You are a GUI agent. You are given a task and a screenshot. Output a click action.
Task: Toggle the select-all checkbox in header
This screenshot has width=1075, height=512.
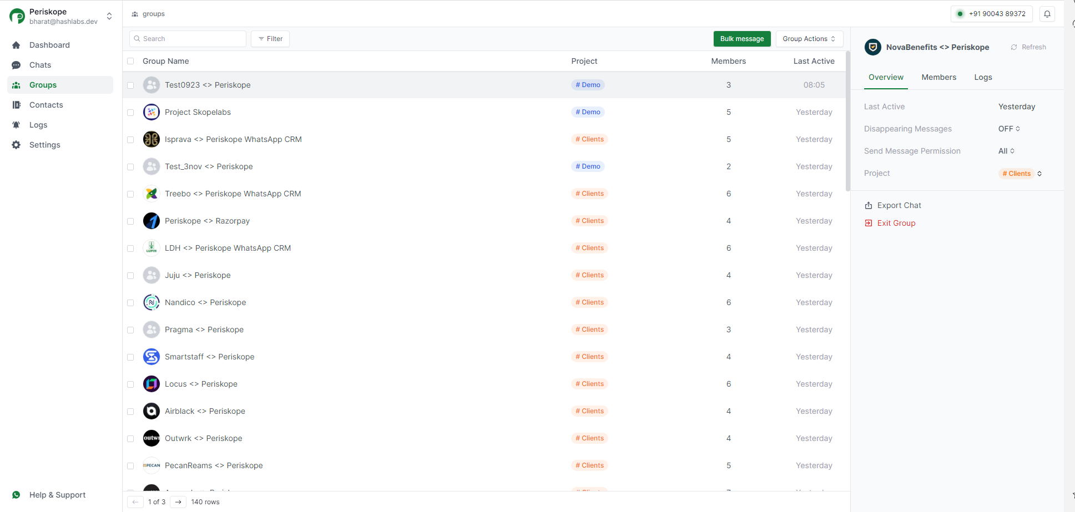(x=130, y=61)
